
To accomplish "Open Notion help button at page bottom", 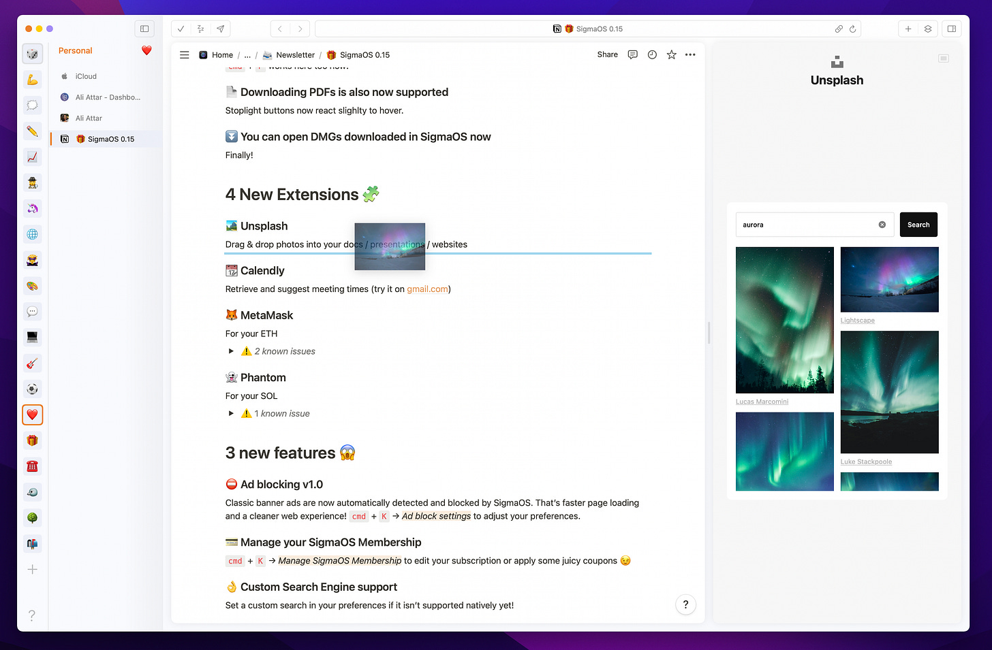I will pyautogui.click(x=685, y=604).
